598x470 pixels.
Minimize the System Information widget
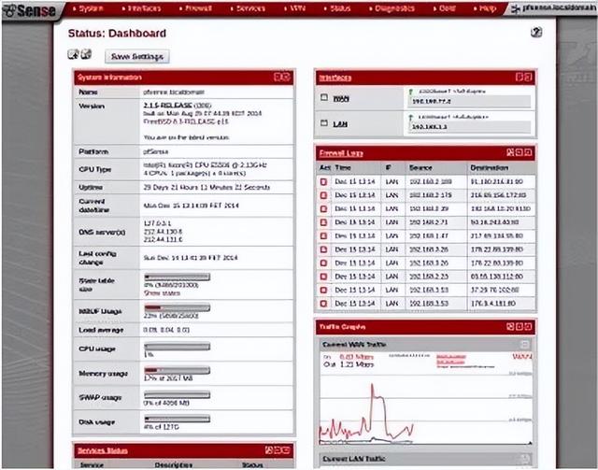278,77
